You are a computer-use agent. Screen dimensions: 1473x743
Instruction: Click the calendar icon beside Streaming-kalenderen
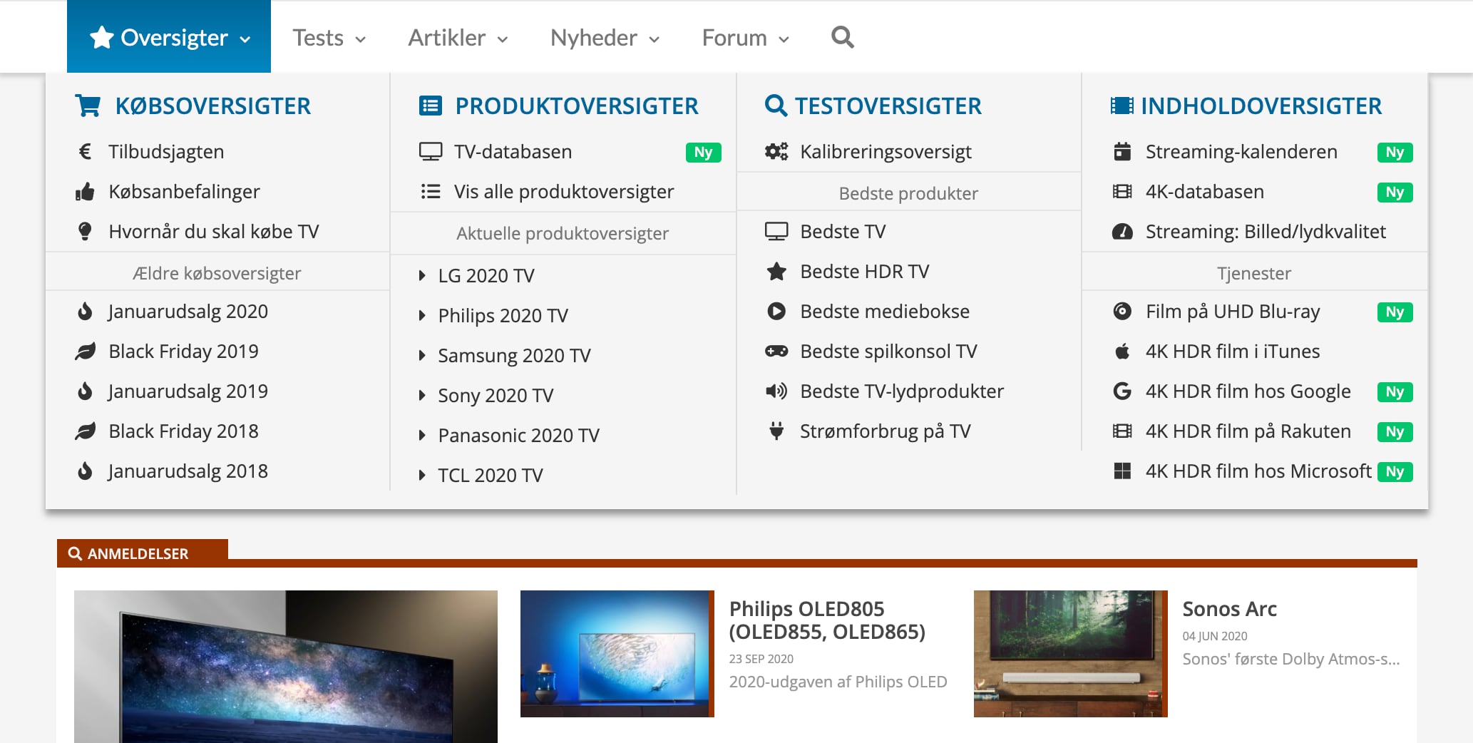point(1122,151)
